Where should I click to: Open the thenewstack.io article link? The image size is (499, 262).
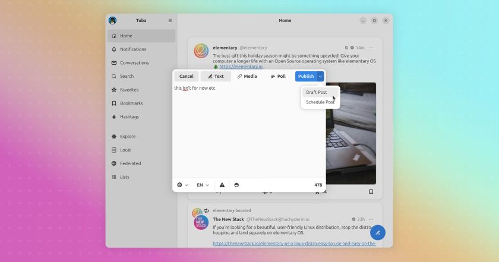(295, 244)
